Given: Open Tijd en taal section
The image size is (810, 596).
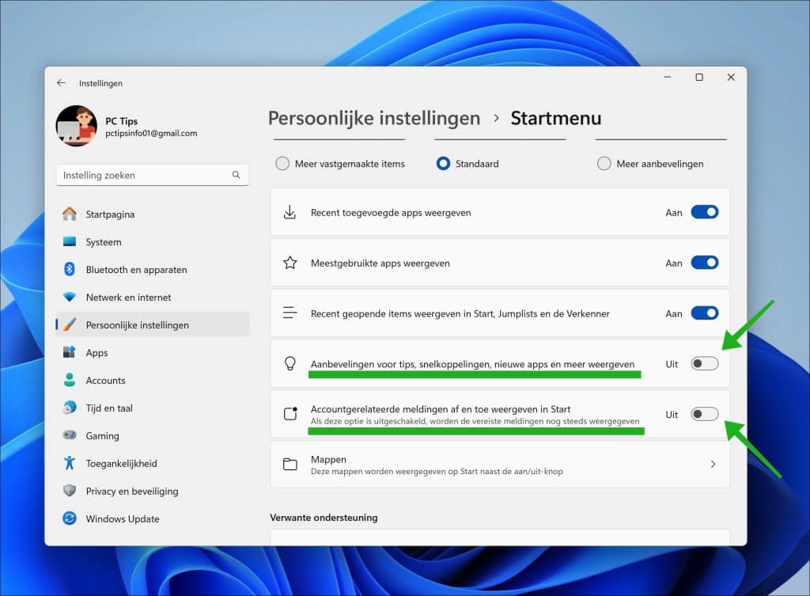Looking at the screenshot, I should pyautogui.click(x=153, y=408).
